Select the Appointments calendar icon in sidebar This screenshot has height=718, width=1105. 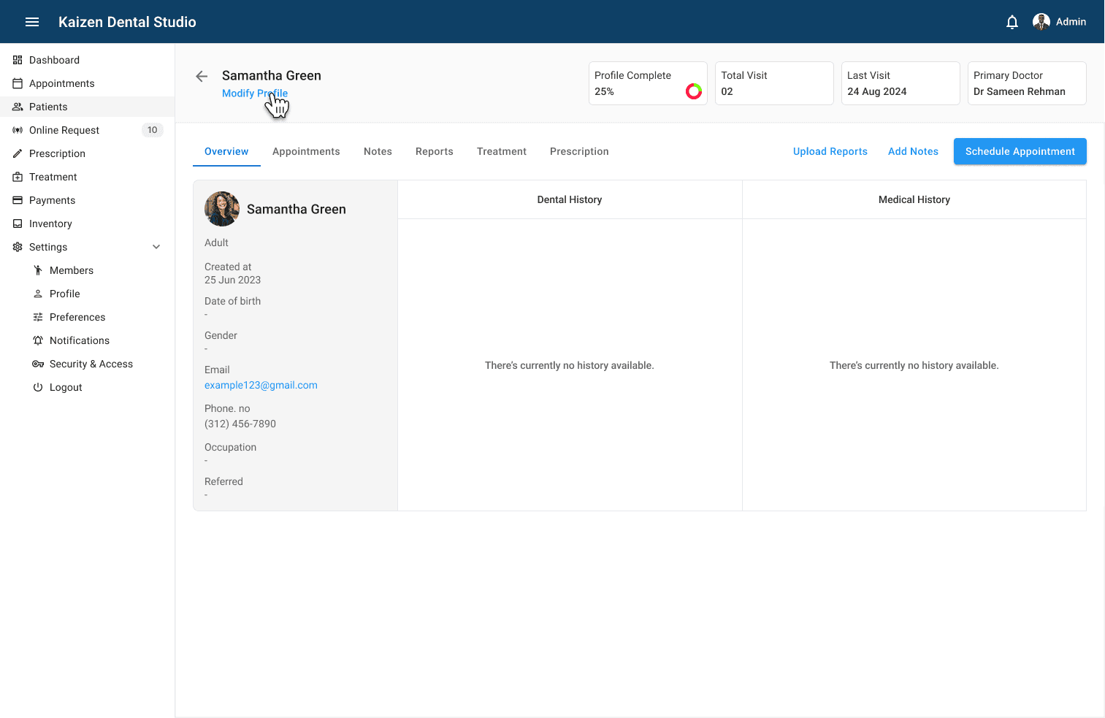tap(17, 83)
